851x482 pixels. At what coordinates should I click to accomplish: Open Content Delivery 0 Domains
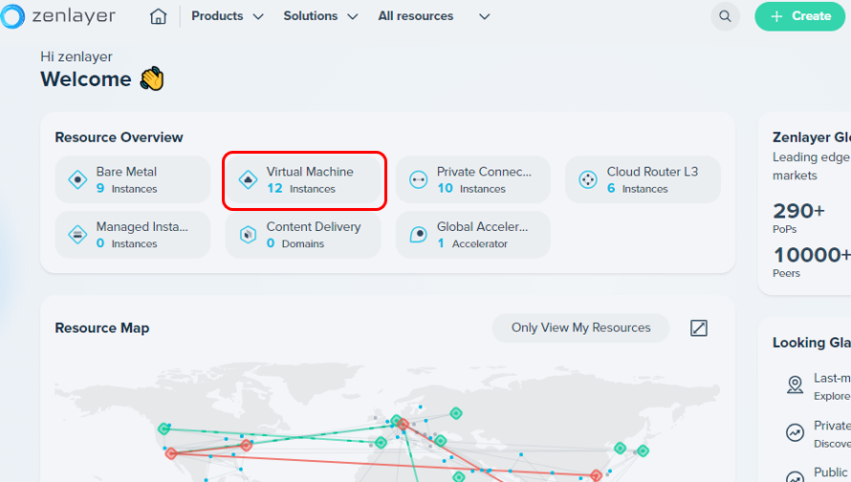tap(303, 235)
